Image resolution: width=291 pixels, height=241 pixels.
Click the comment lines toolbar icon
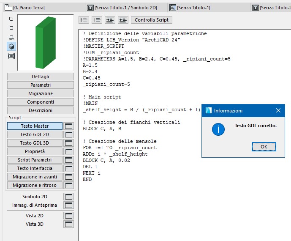[x=84, y=20]
